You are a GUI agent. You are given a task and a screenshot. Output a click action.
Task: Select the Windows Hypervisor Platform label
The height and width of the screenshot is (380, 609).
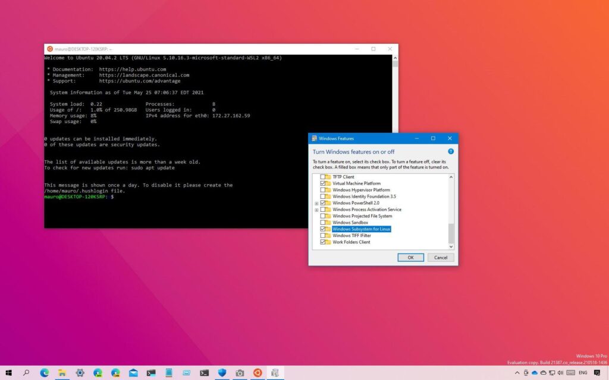(x=361, y=190)
